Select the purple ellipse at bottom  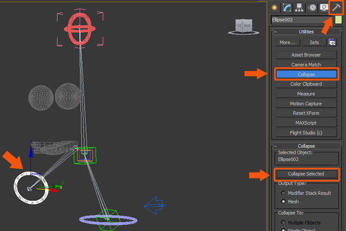[108, 220]
